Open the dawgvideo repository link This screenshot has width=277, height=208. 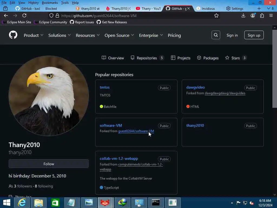point(195,87)
